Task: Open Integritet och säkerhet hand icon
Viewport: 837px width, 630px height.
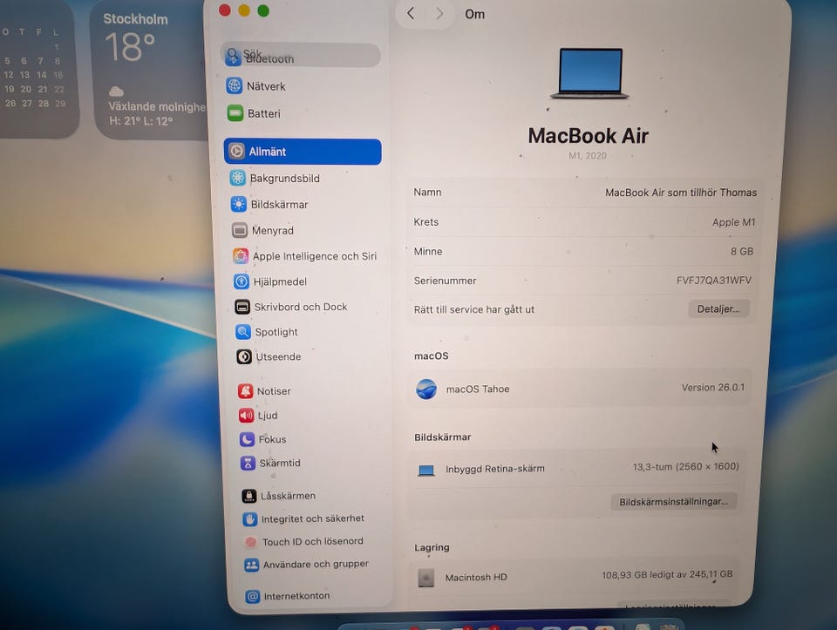Action: coord(250,518)
